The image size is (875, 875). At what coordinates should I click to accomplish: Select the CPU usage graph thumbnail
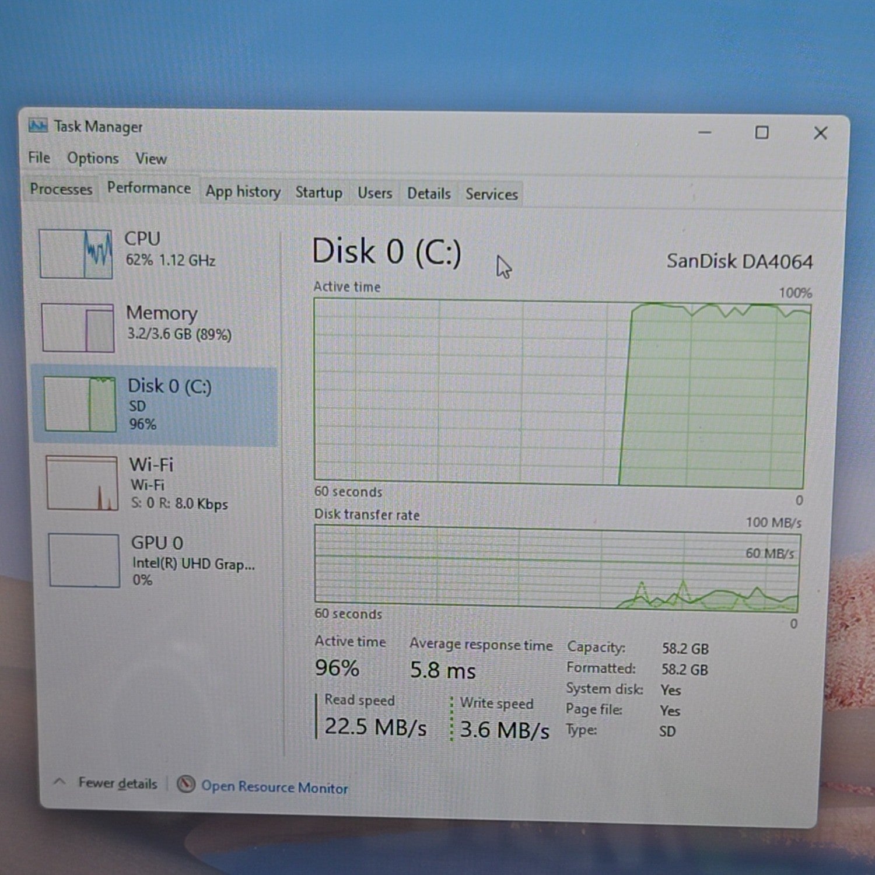tap(76, 254)
